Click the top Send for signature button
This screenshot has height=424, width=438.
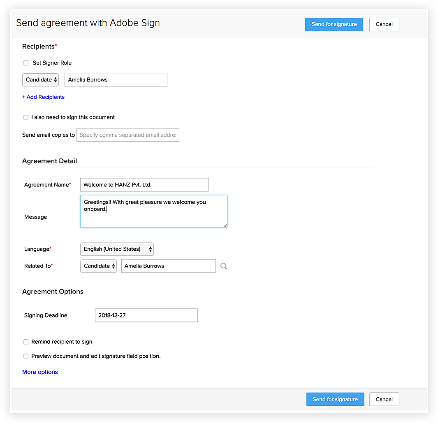pos(334,24)
